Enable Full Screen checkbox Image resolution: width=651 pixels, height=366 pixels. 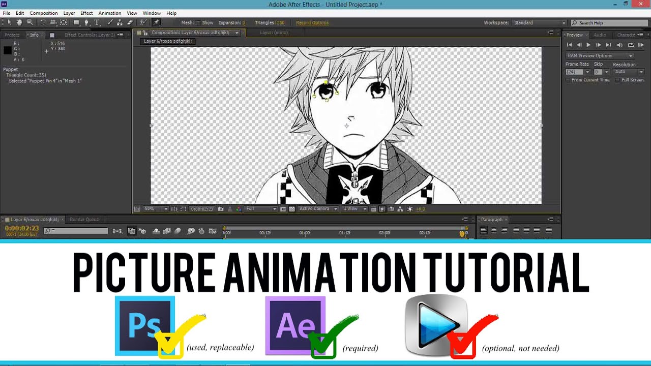[617, 80]
